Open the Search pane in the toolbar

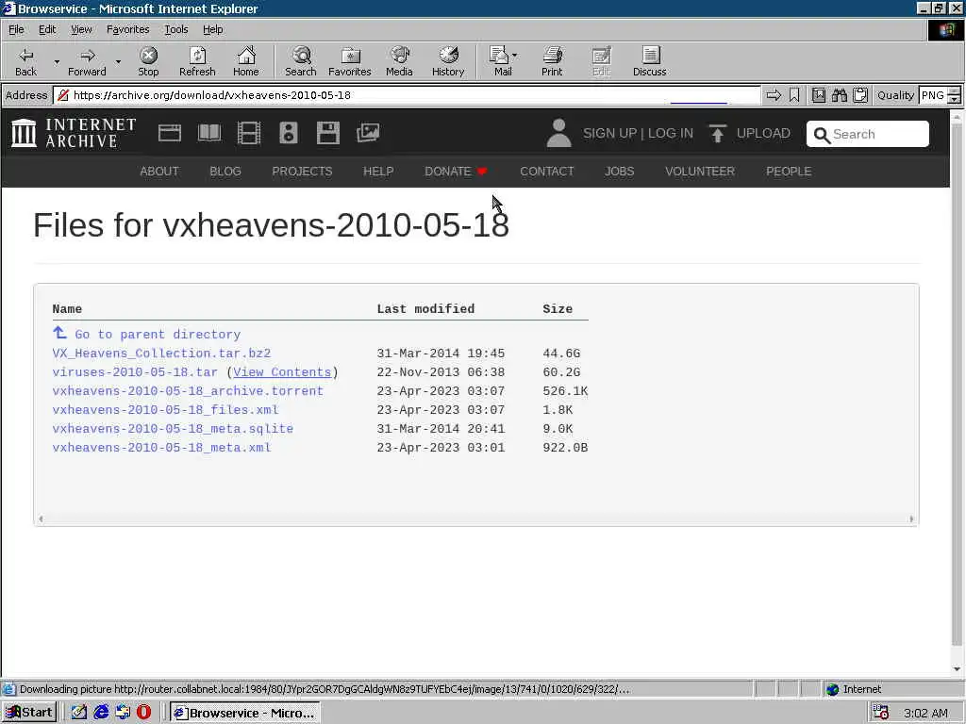coord(301,61)
